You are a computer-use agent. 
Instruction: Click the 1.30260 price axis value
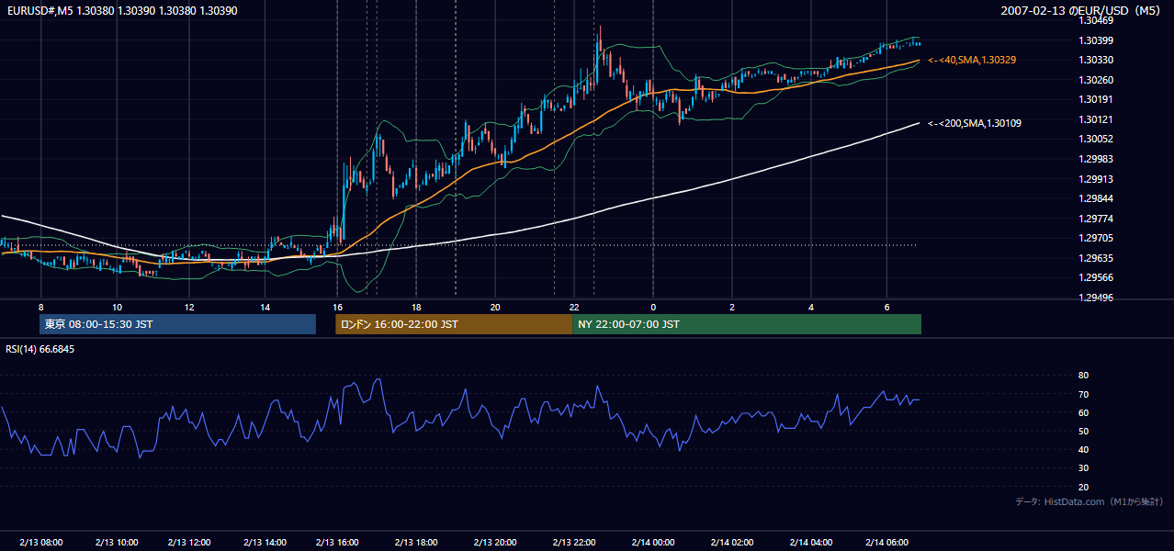pyautogui.click(x=1095, y=80)
